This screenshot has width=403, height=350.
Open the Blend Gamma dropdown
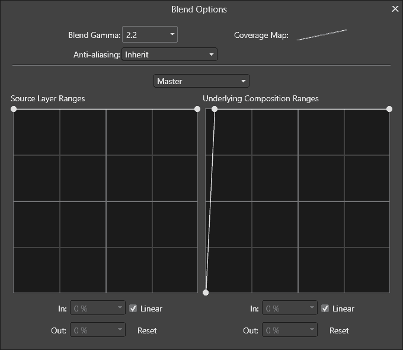[149, 35]
